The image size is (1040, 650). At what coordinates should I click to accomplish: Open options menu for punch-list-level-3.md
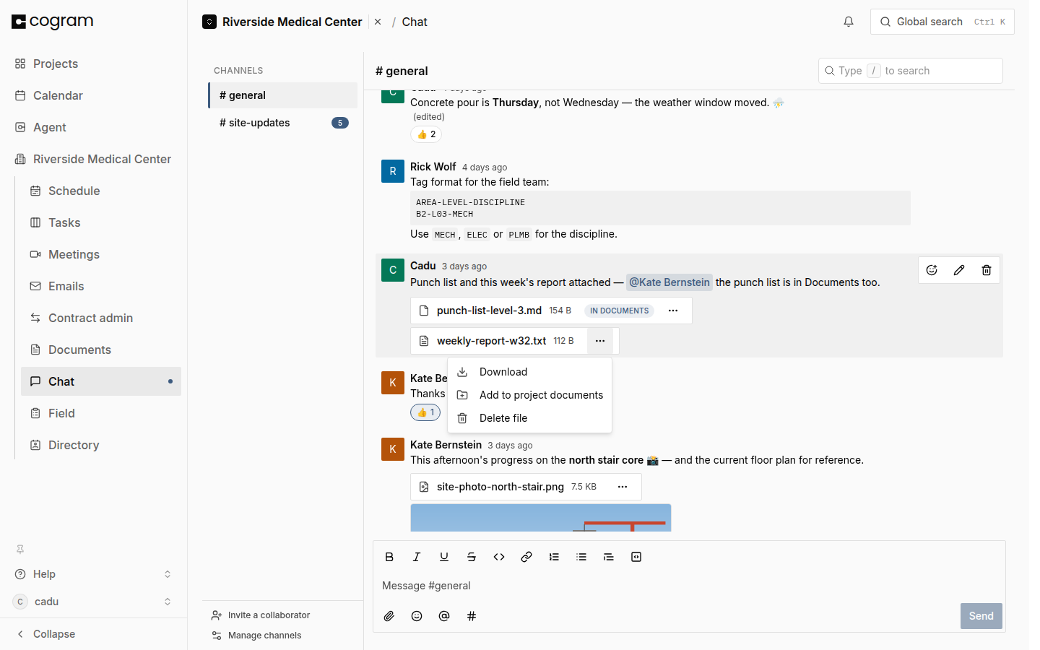point(673,311)
